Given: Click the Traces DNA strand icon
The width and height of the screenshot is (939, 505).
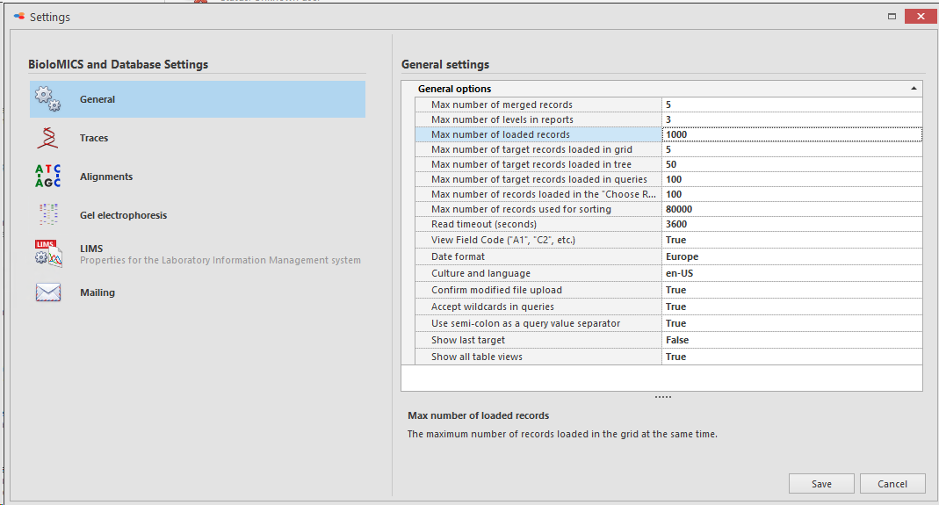Looking at the screenshot, I should click(47, 138).
